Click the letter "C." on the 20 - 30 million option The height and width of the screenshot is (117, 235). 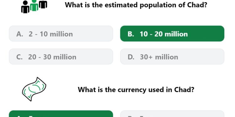coord(19,57)
